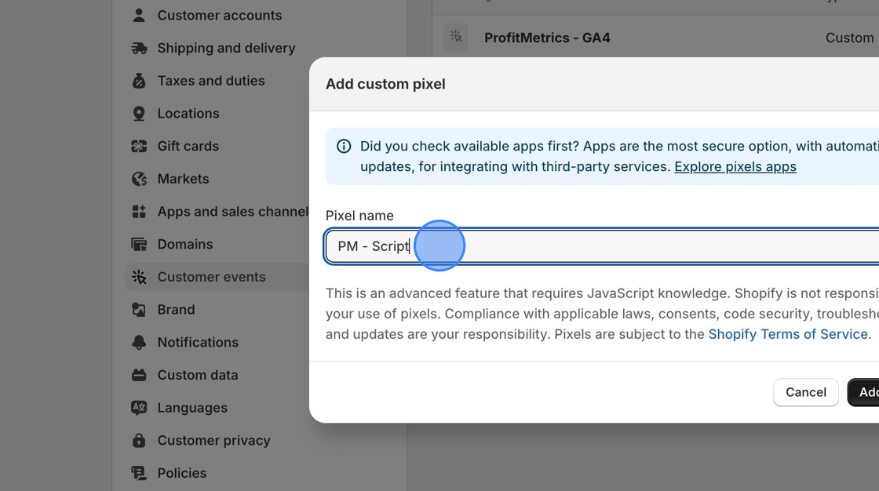Select the Shipping and delivery truck icon
The image size is (879, 491).
coord(139,48)
